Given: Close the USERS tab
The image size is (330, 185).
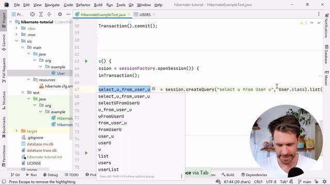Looking at the screenshot, I should click(x=154, y=14).
